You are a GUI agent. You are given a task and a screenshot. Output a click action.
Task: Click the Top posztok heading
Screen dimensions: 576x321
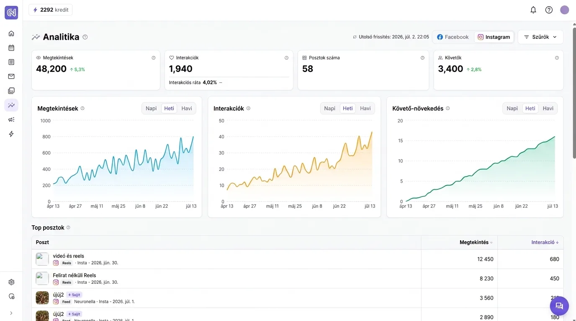[x=48, y=227]
